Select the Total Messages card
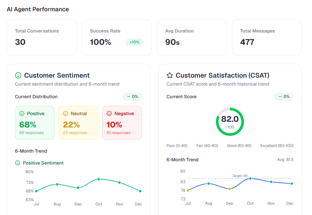Viewport: 312px width, 215px height. click(x=267, y=37)
